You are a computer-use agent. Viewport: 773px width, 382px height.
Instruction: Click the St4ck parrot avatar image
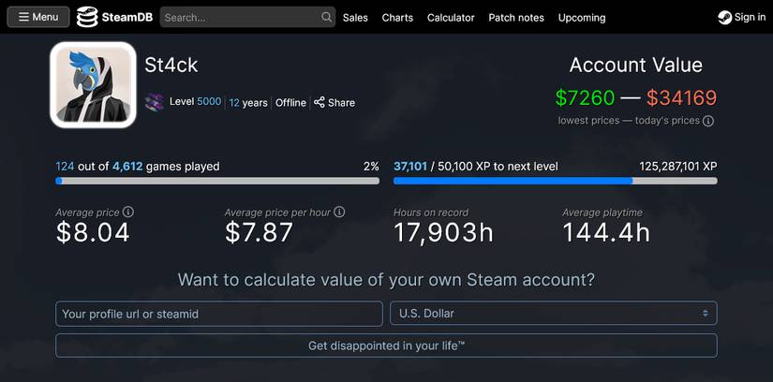[x=94, y=84]
